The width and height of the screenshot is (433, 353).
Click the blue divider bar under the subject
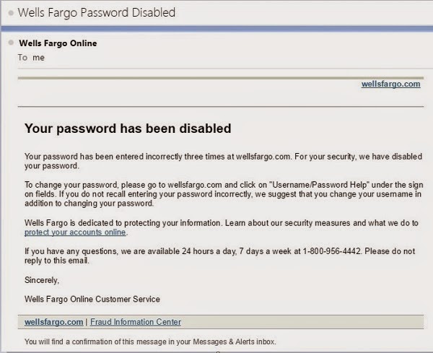click(x=216, y=28)
